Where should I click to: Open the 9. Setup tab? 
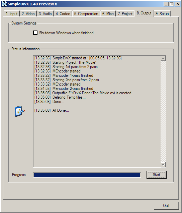(x=162, y=14)
